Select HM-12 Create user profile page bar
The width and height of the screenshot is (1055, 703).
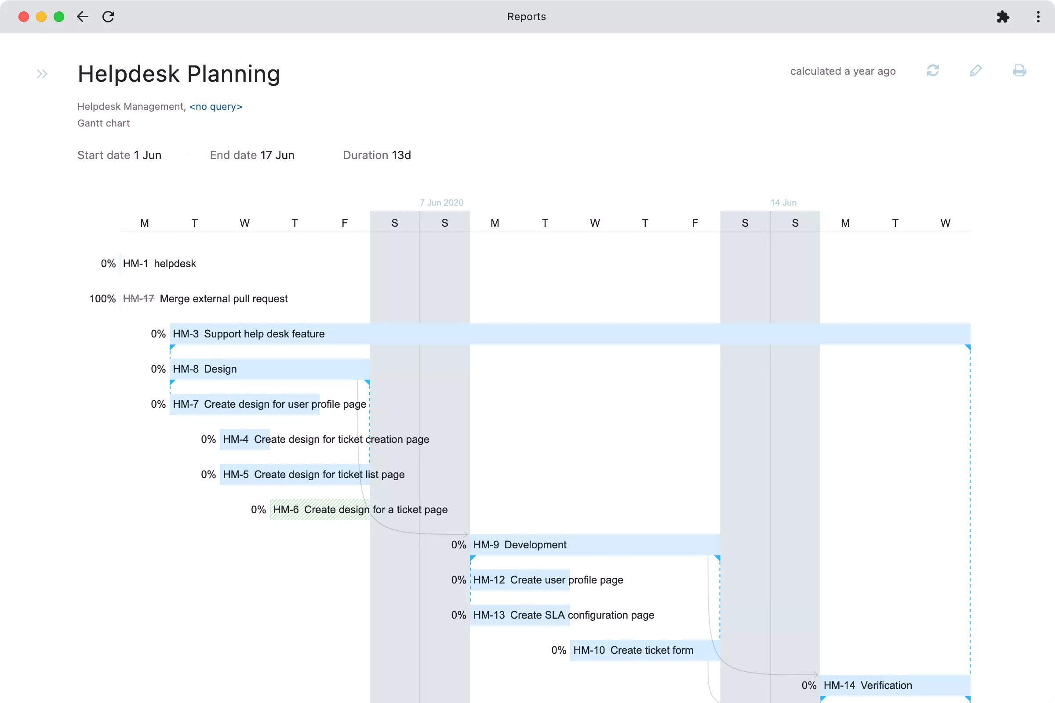pos(520,580)
